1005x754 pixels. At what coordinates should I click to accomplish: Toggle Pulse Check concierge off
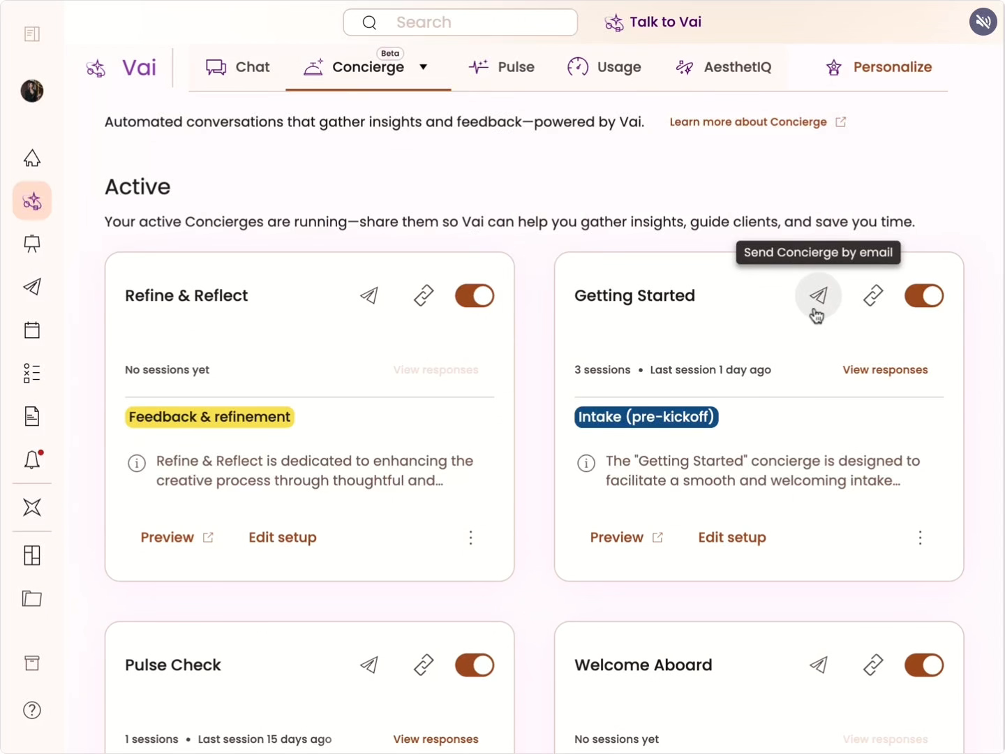pyautogui.click(x=475, y=665)
